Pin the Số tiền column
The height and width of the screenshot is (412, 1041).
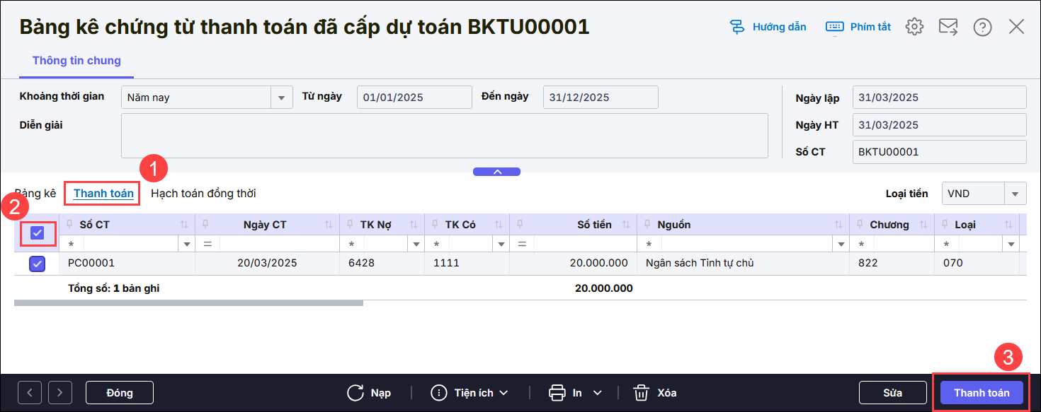520,225
